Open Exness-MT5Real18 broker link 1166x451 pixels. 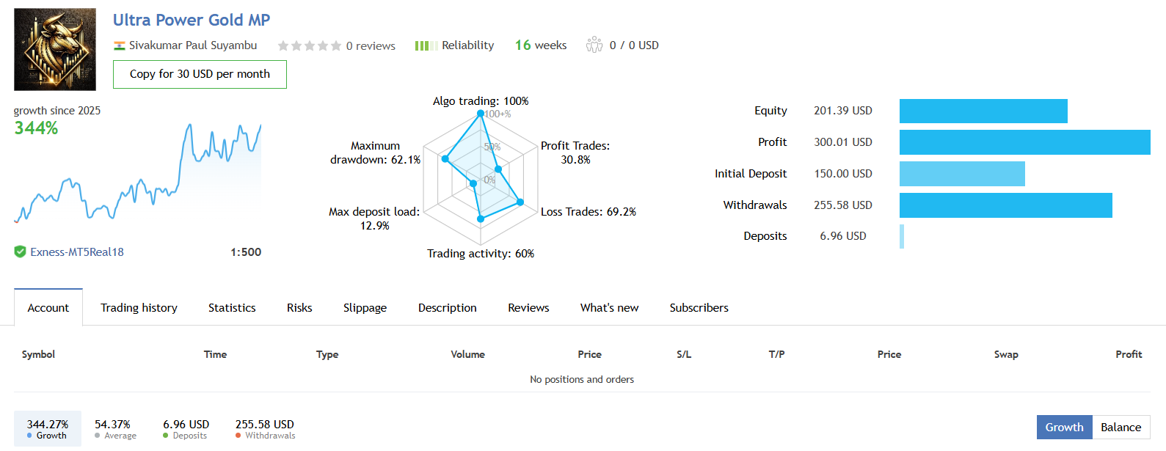[77, 252]
